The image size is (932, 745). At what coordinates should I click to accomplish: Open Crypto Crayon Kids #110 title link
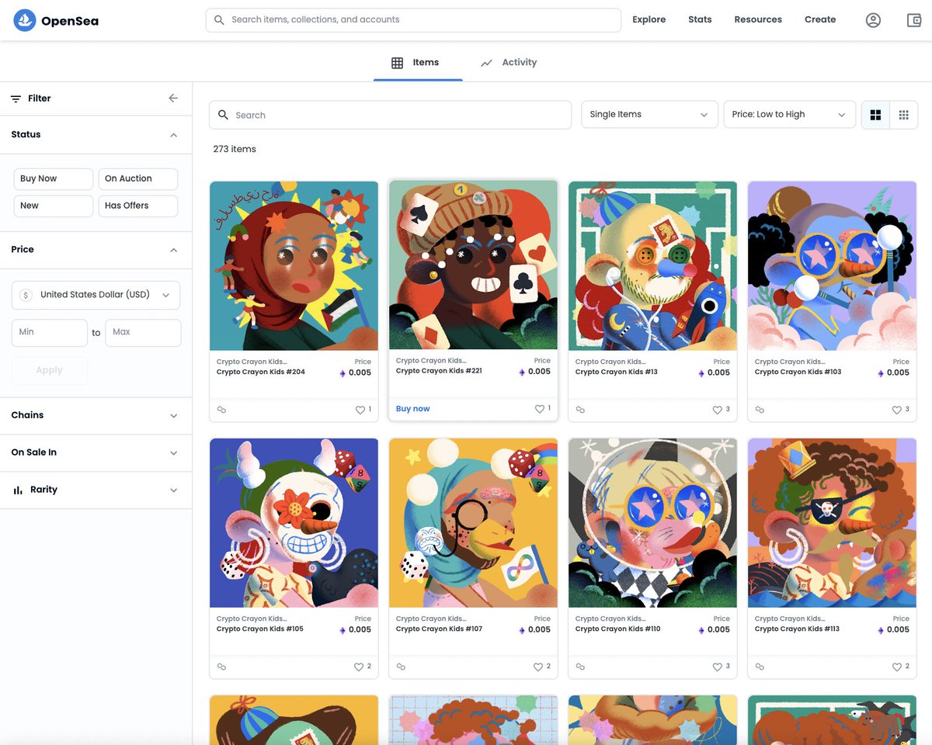click(618, 629)
